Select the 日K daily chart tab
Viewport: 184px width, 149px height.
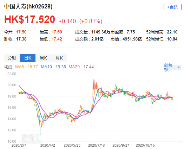tap(28, 58)
